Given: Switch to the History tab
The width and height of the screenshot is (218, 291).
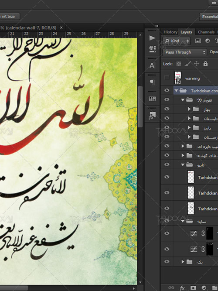Looking at the screenshot, I should click(170, 32).
